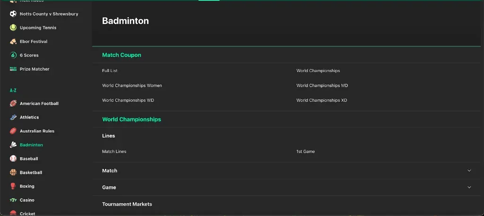Image resolution: width=484 pixels, height=216 pixels.
Task: Expand the Game section chevron
Action: 469,187
